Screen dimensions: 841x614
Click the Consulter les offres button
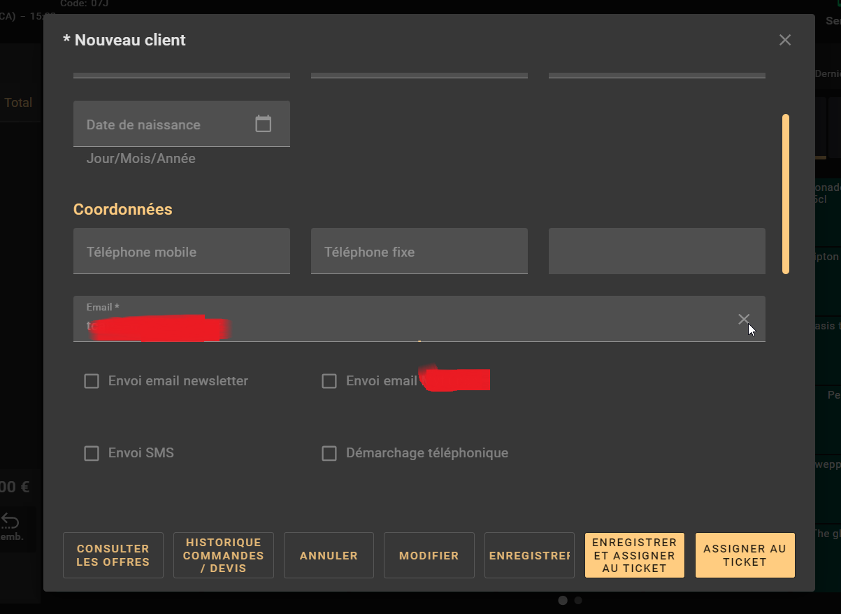point(113,555)
